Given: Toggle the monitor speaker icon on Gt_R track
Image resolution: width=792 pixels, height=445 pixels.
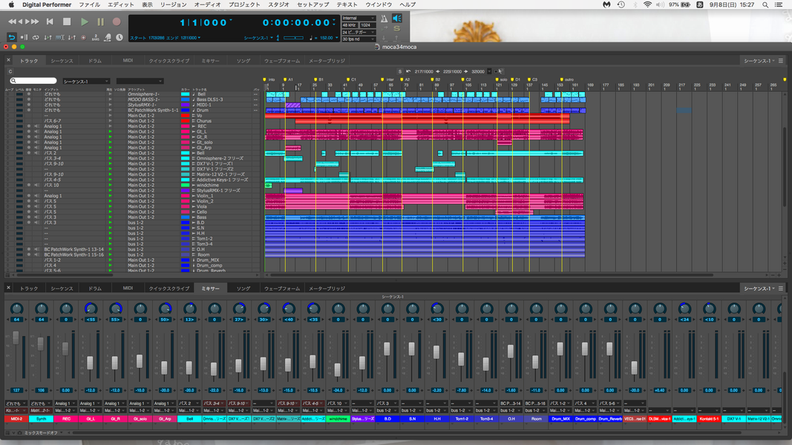Looking at the screenshot, I should coord(37,136).
